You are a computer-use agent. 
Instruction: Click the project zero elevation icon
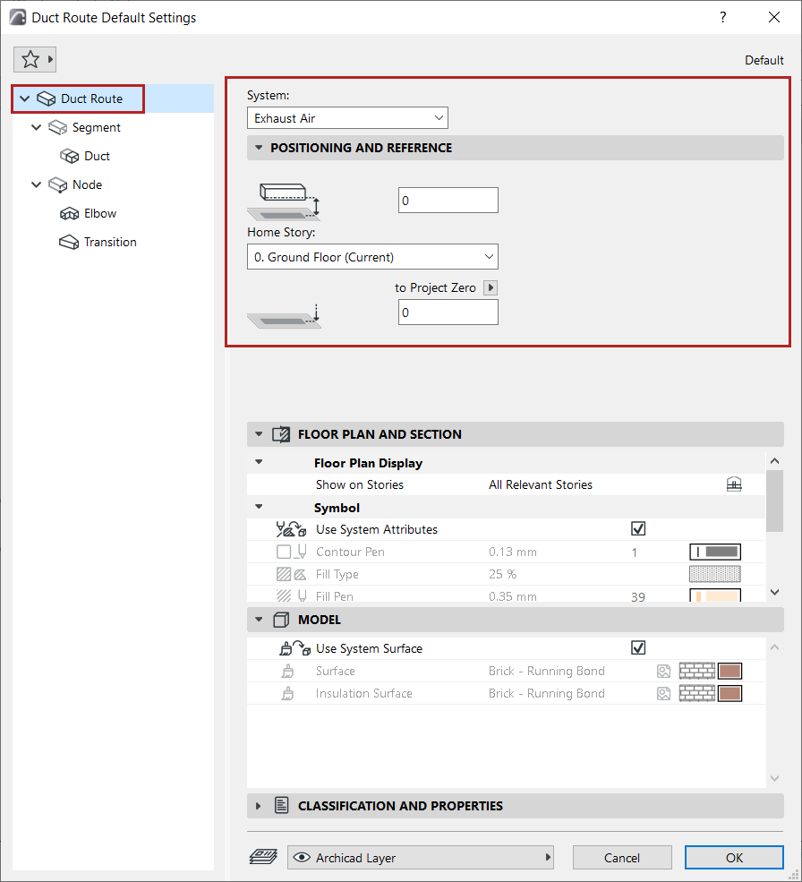[284, 317]
